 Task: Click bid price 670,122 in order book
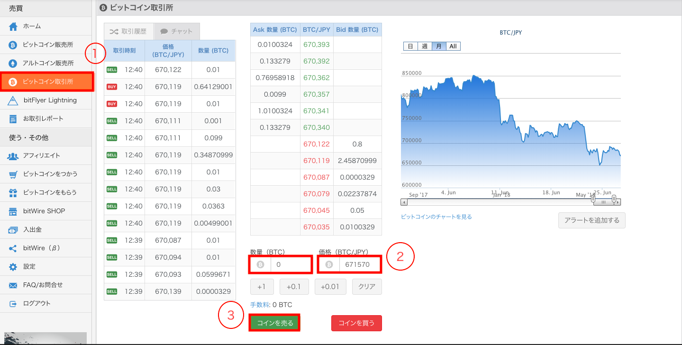[x=316, y=144]
